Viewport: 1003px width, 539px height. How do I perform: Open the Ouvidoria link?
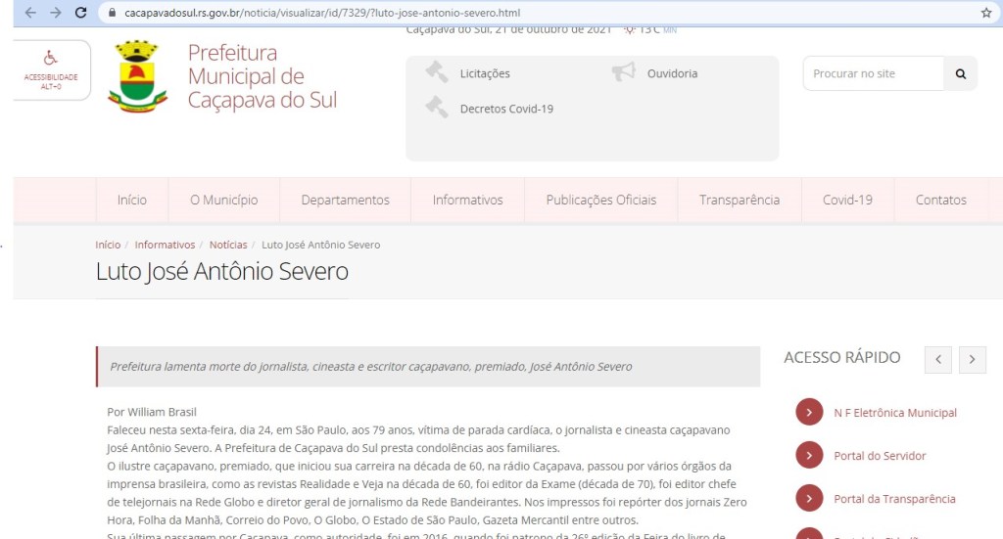672,73
